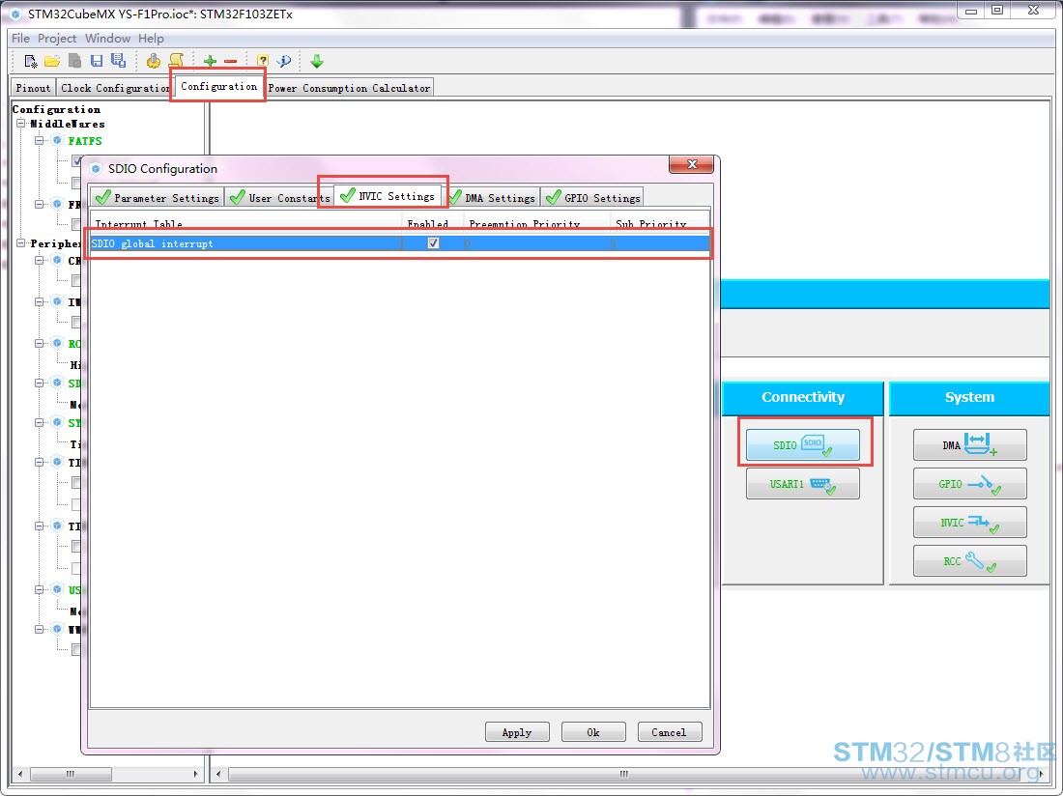Image resolution: width=1063 pixels, height=796 pixels.
Task: Click the blue info bubble icon
Action: [284, 61]
